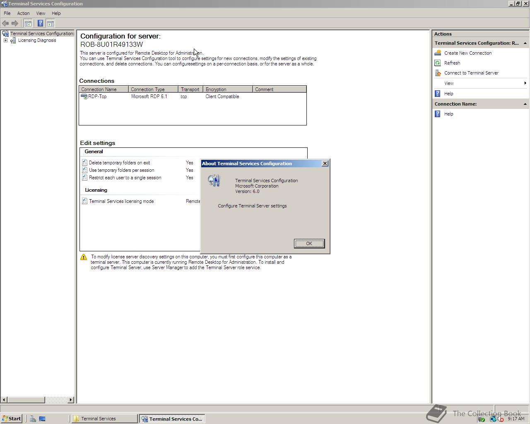Viewport: 530px width, 424px height.
Task: Open the Action menu
Action: 23,13
